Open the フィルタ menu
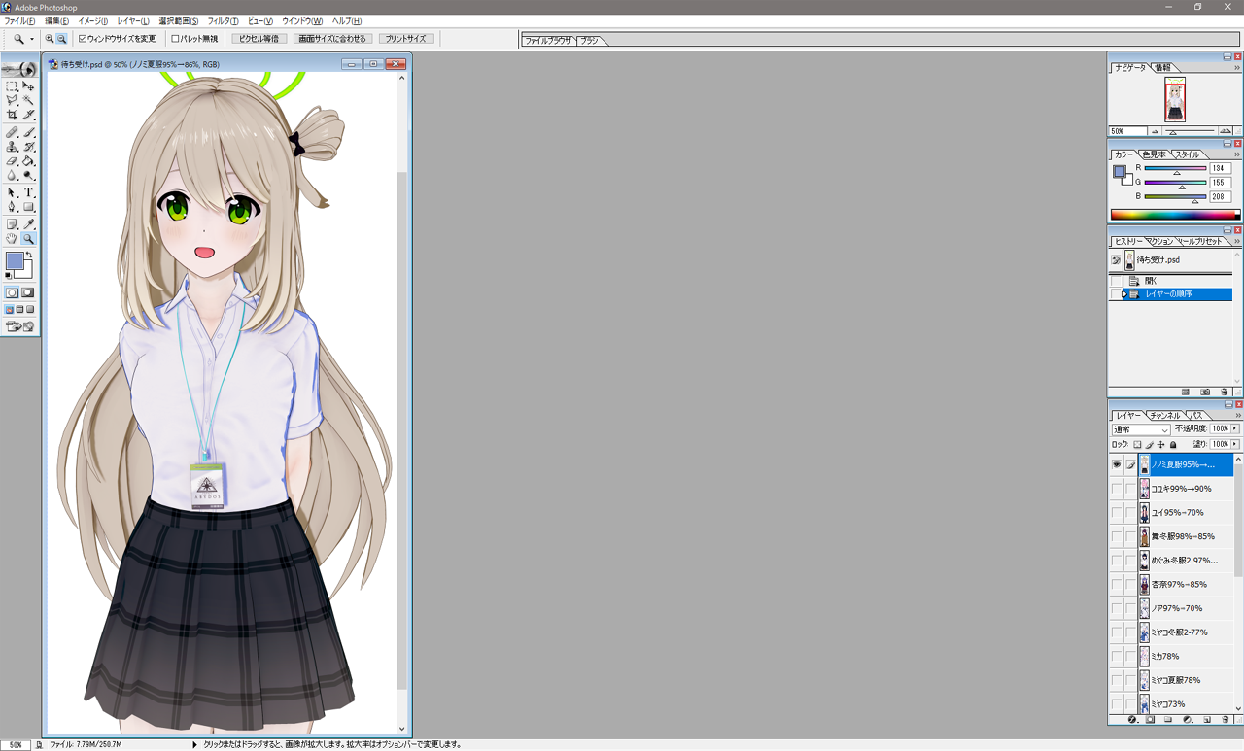 223,21
